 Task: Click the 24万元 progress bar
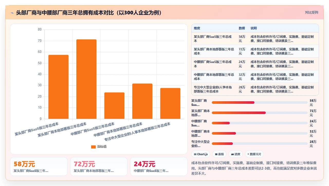260,123
